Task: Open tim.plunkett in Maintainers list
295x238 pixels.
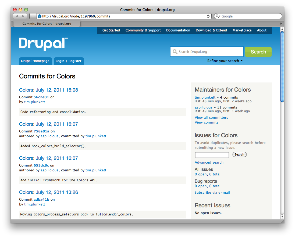Action: pyautogui.click(x=205, y=97)
